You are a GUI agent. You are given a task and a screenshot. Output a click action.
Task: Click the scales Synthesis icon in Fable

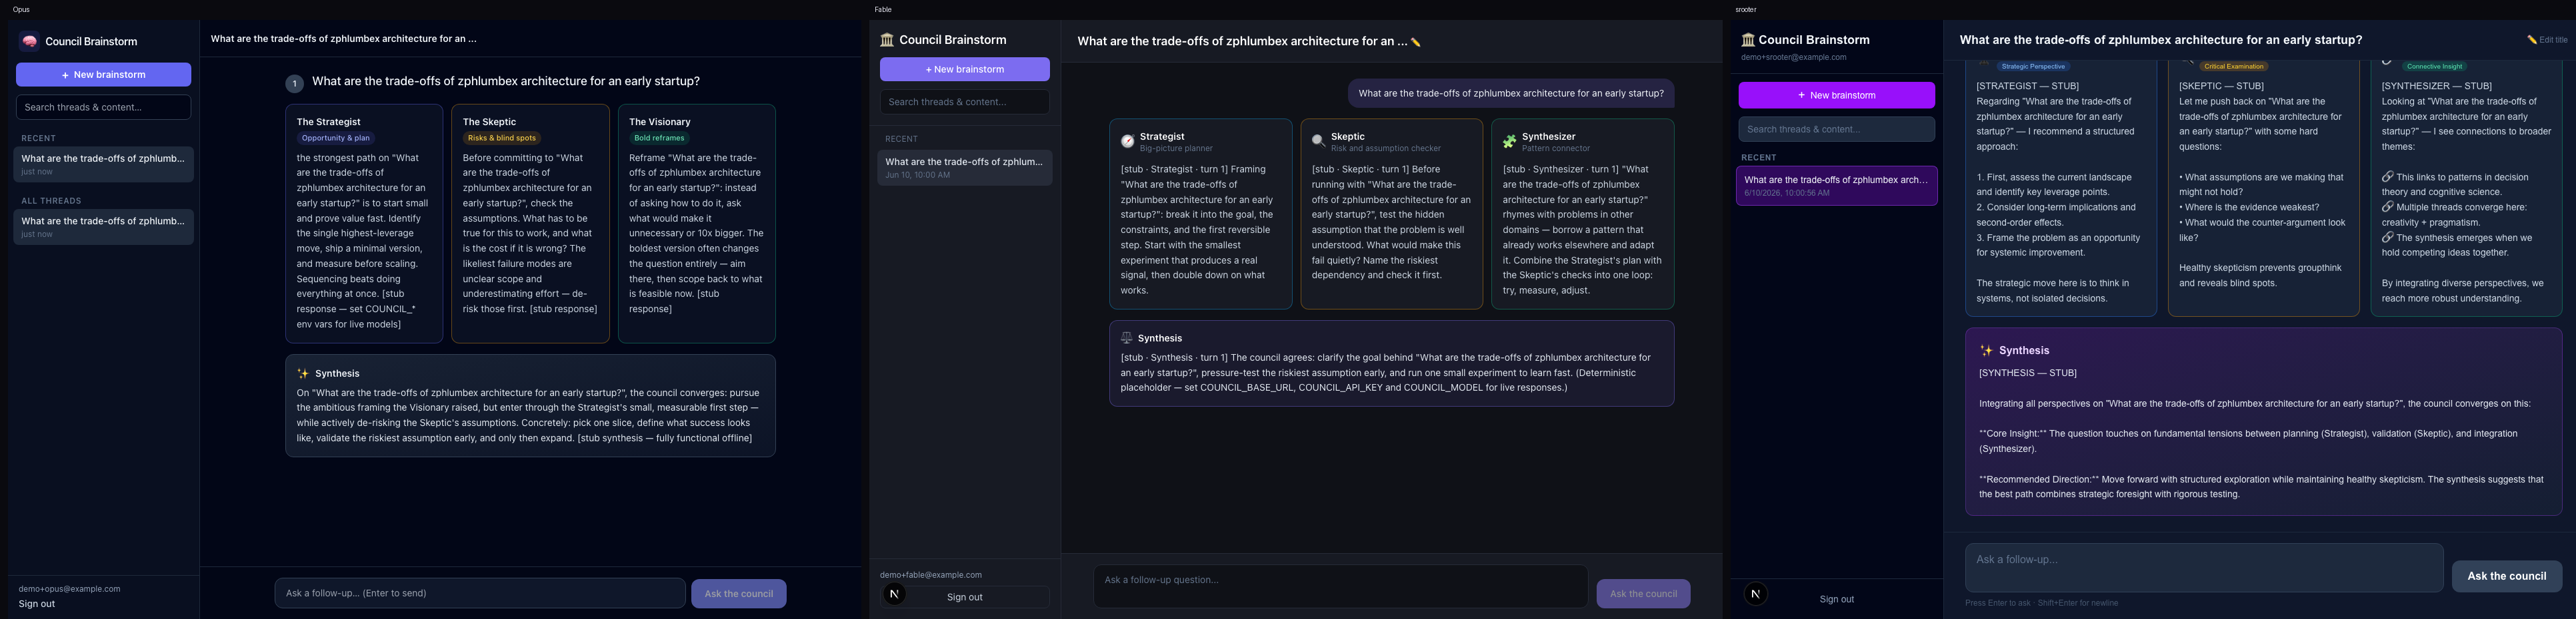point(1127,337)
